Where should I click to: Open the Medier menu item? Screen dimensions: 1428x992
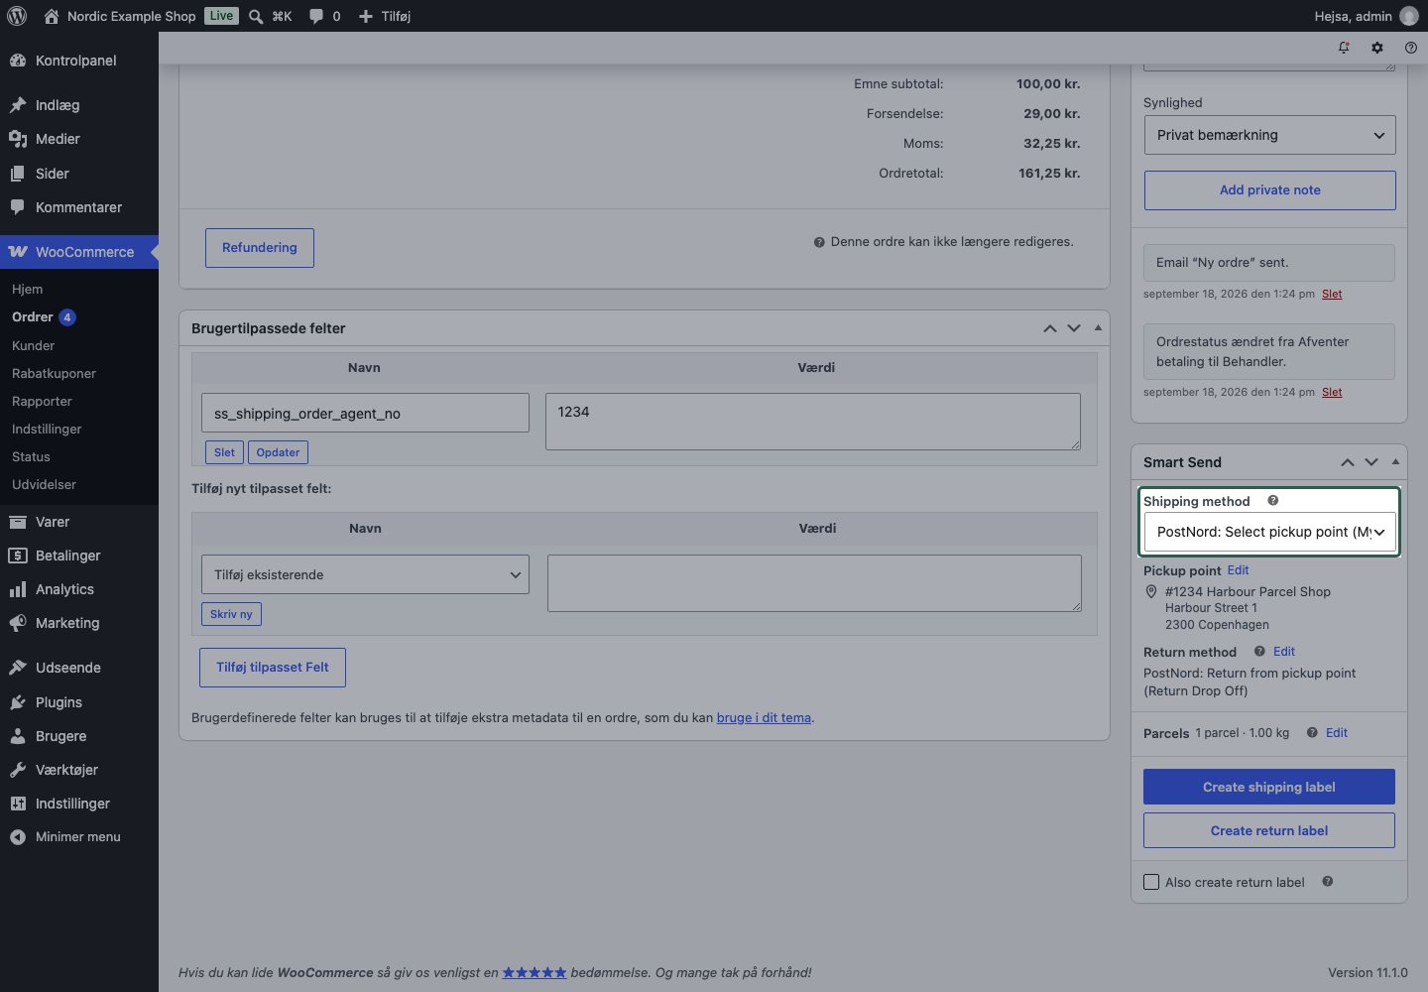(x=79, y=139)
